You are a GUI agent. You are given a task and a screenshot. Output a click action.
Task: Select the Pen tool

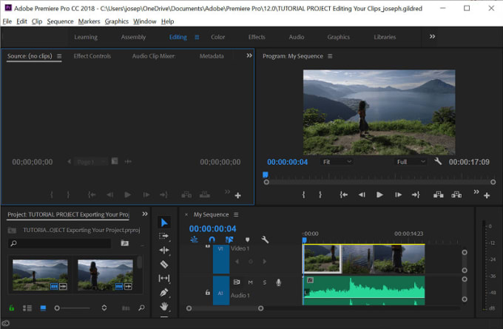(164, 293)
